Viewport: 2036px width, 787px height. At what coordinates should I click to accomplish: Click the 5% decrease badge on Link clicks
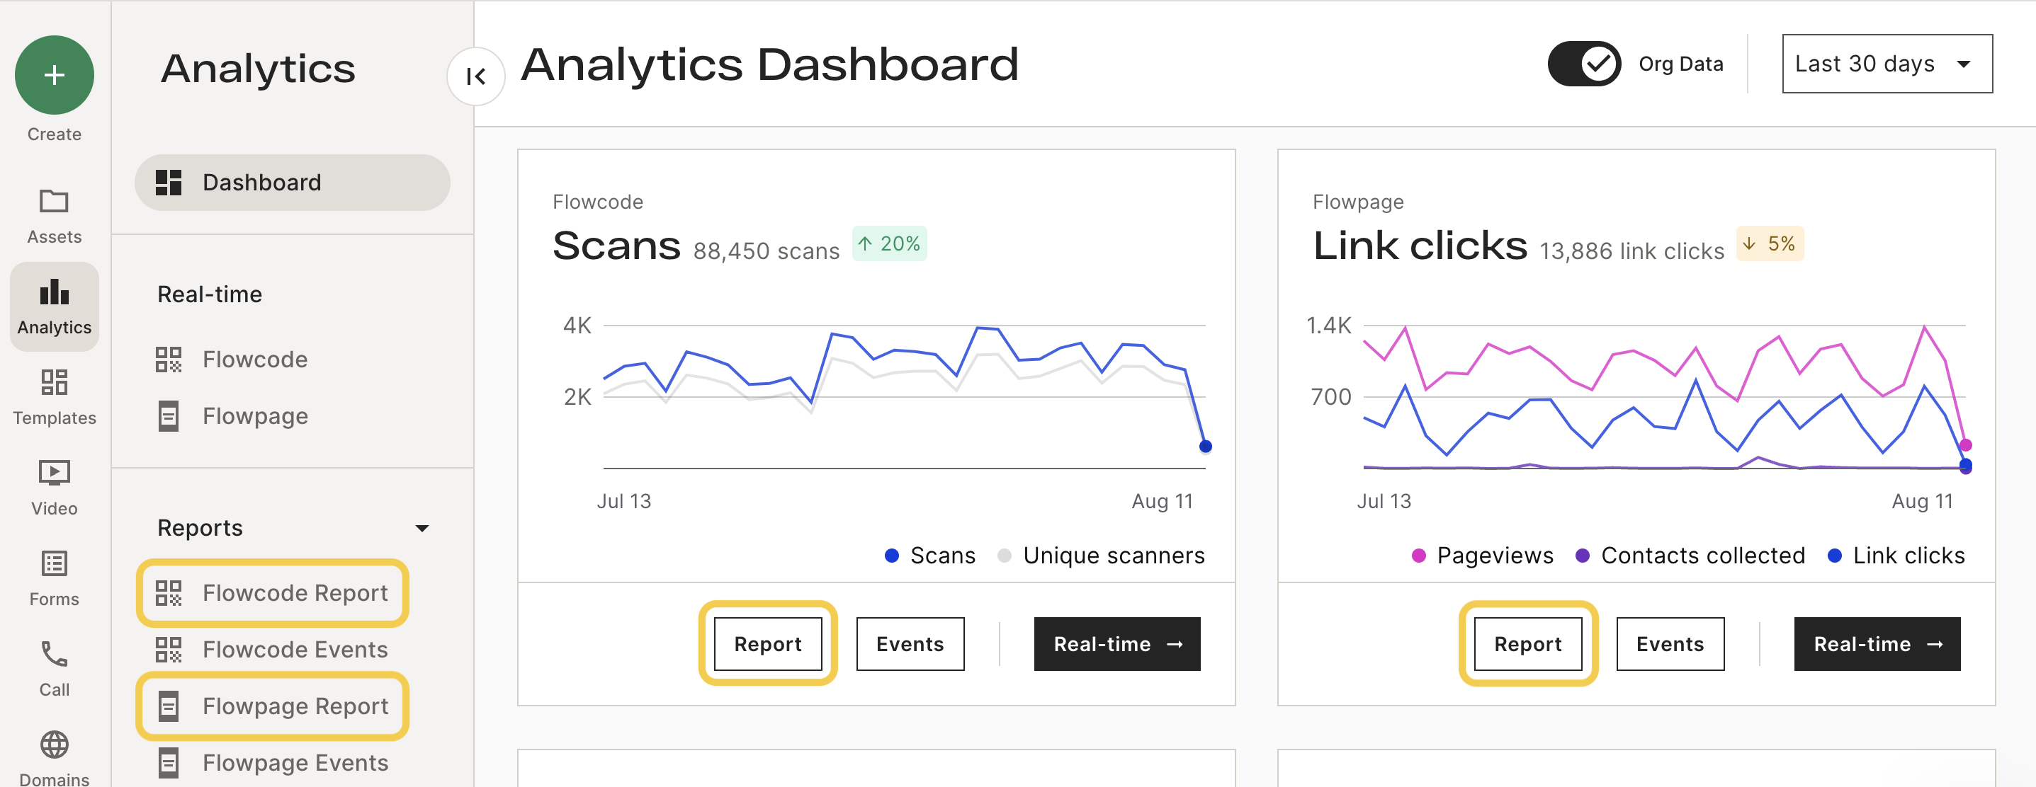pos(1770,244)
